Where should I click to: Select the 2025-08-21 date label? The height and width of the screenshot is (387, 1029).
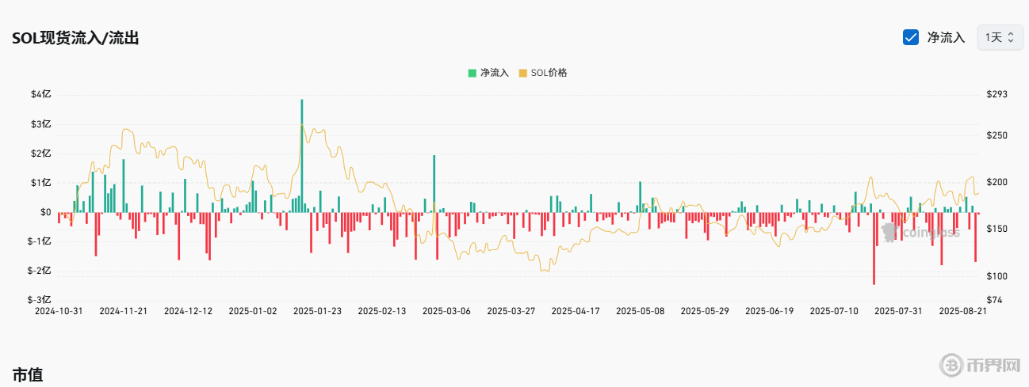pyautogui.click(x=962, y=312)
